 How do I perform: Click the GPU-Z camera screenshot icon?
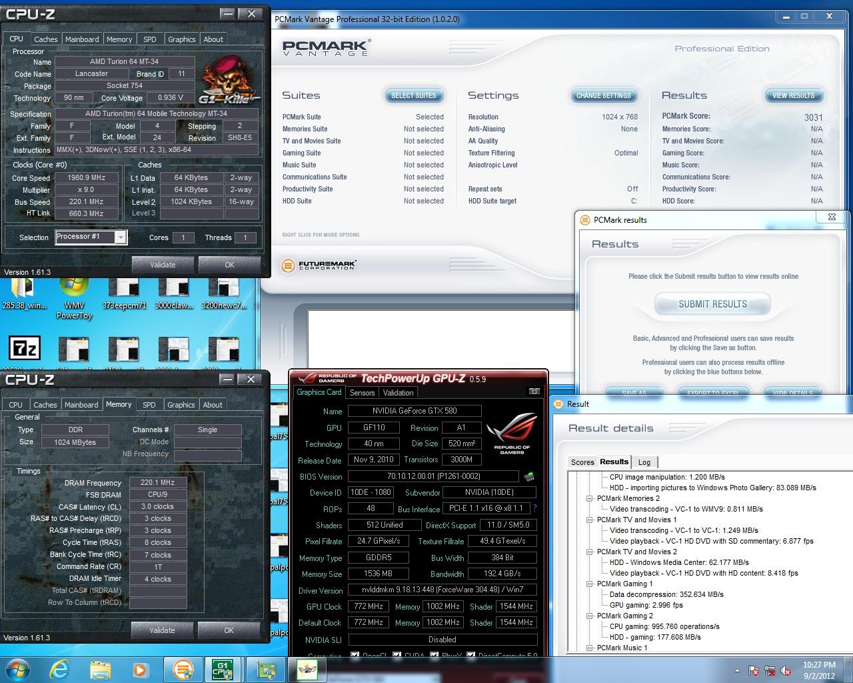coord(534,392)
